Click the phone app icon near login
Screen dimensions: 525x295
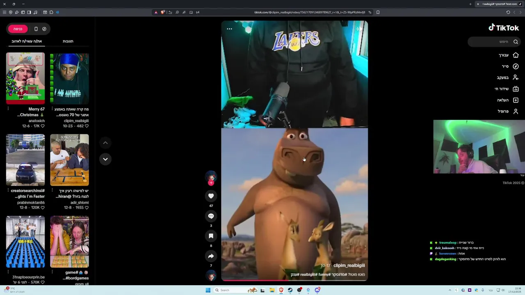36,29
